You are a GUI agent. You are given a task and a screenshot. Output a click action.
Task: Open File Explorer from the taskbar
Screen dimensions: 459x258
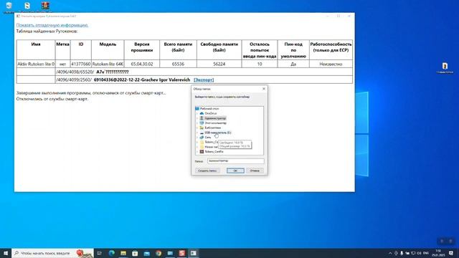(x=123, y=253)
